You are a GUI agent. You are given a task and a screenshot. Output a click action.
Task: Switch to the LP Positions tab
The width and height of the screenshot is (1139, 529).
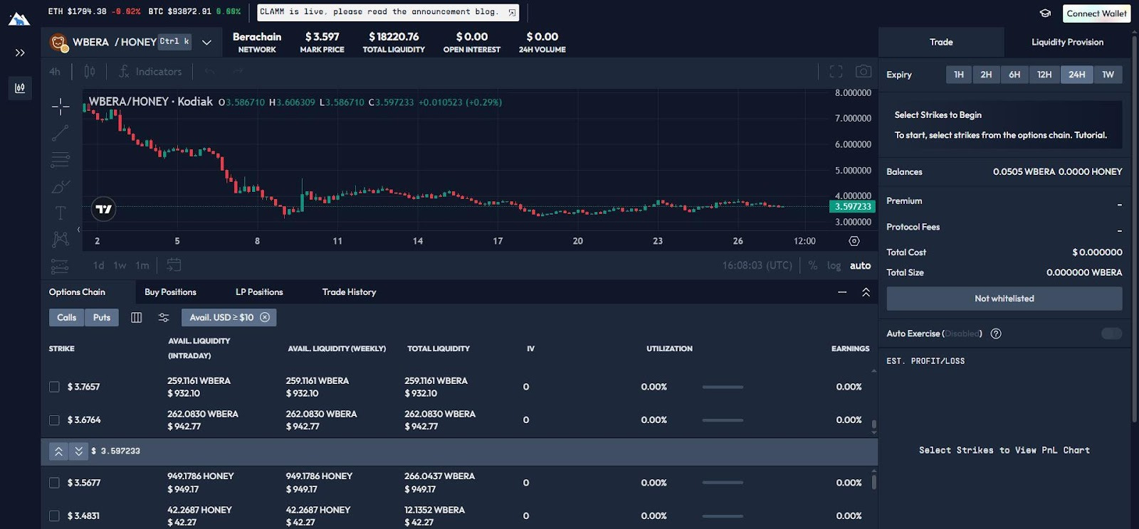point(259,292)
